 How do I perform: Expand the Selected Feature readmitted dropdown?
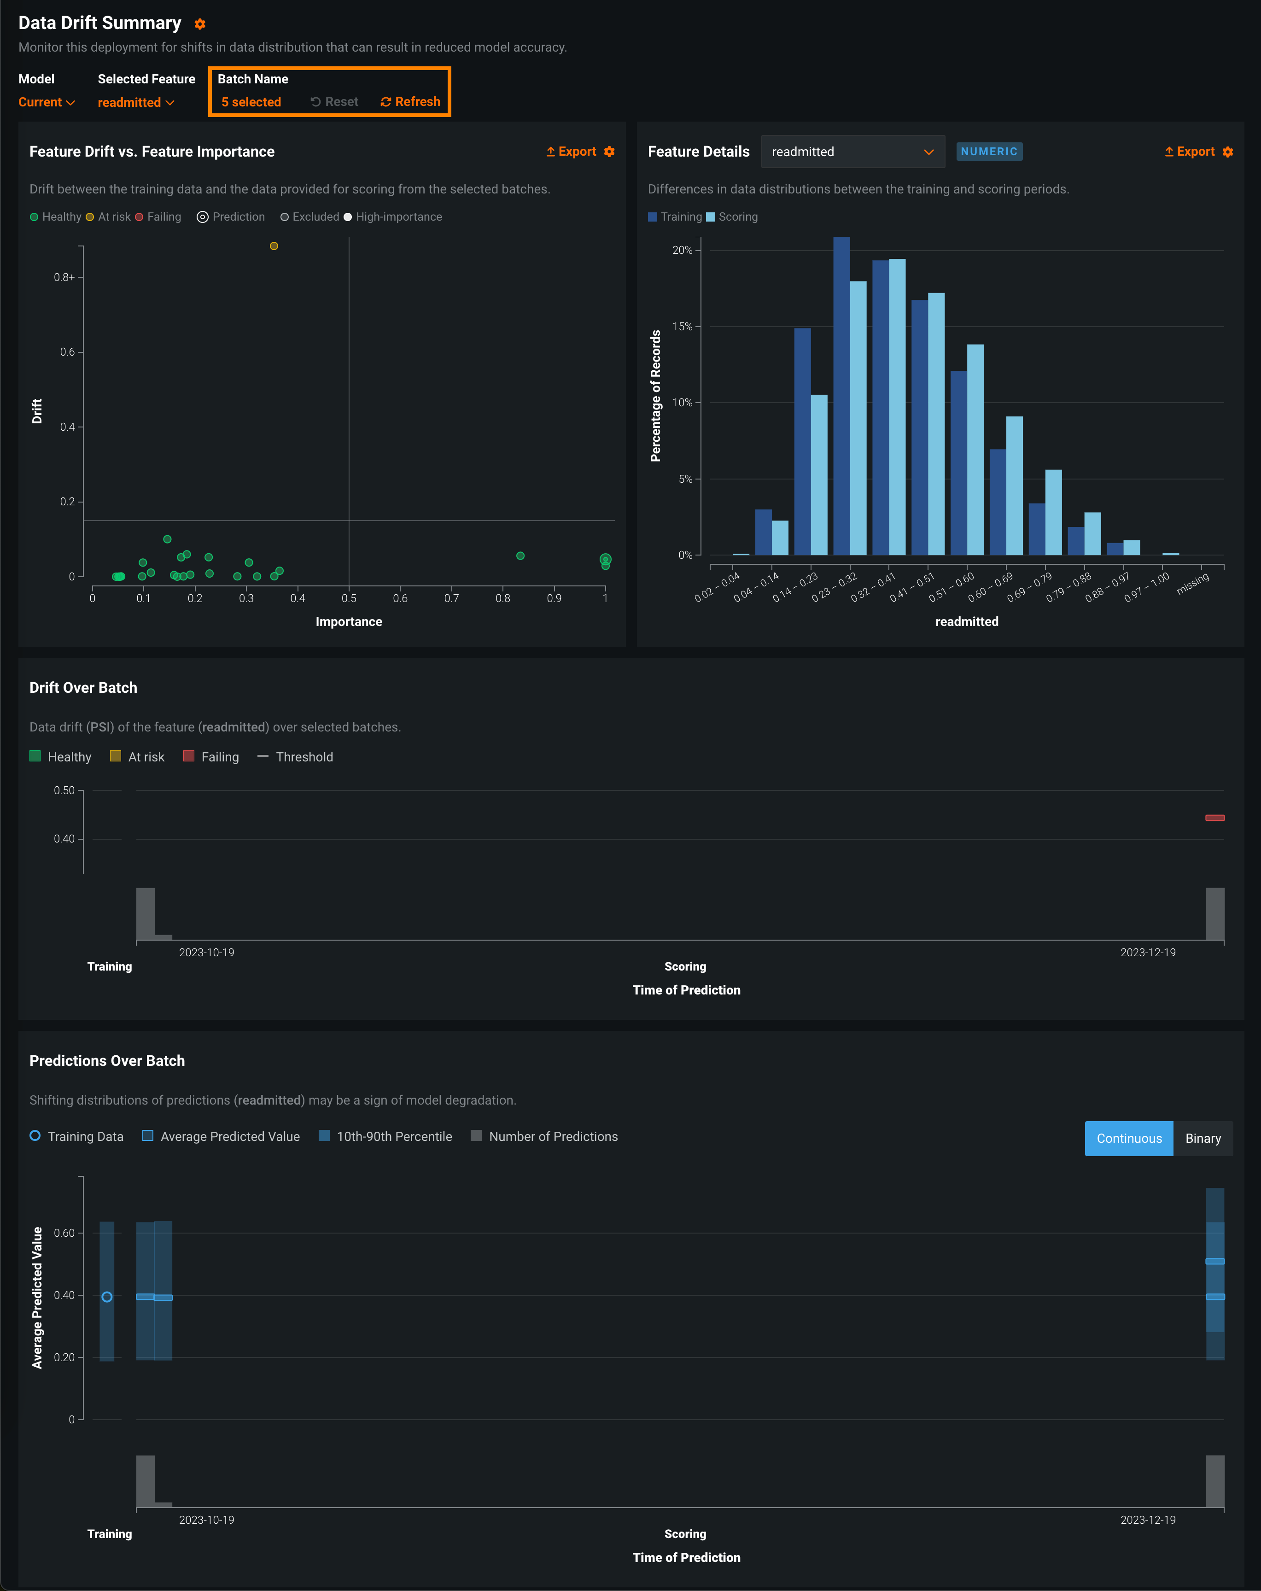coord(136,103)
